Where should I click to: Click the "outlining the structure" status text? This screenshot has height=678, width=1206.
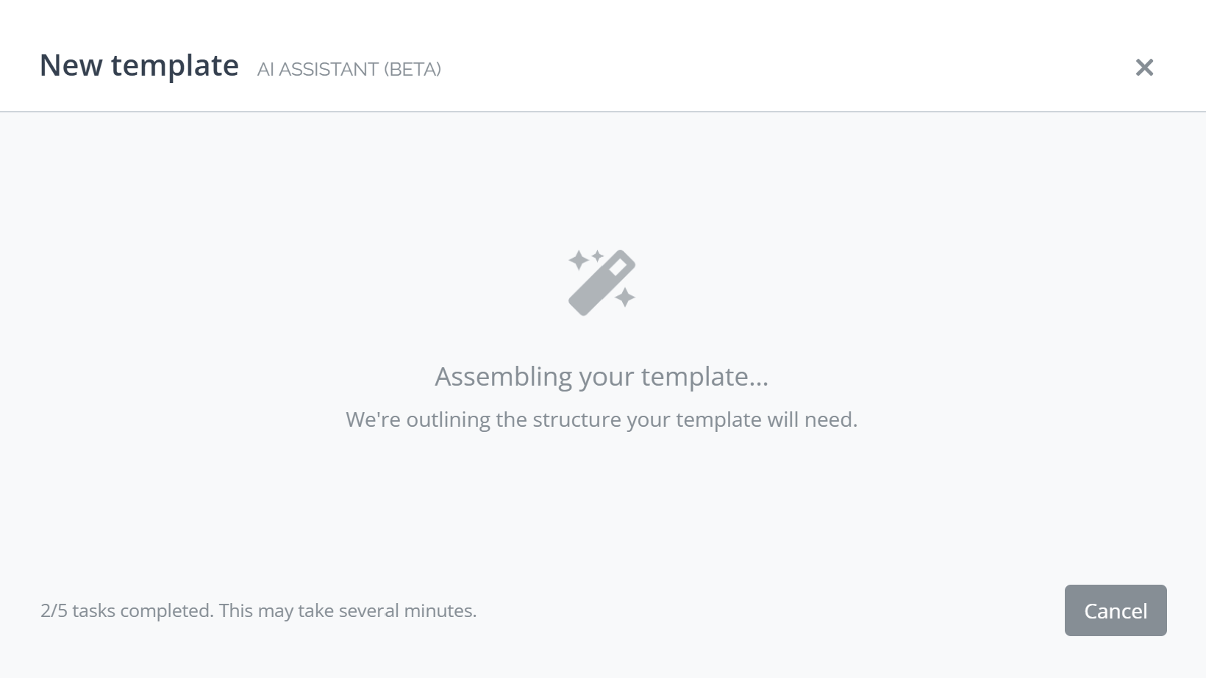coord(602,419)
